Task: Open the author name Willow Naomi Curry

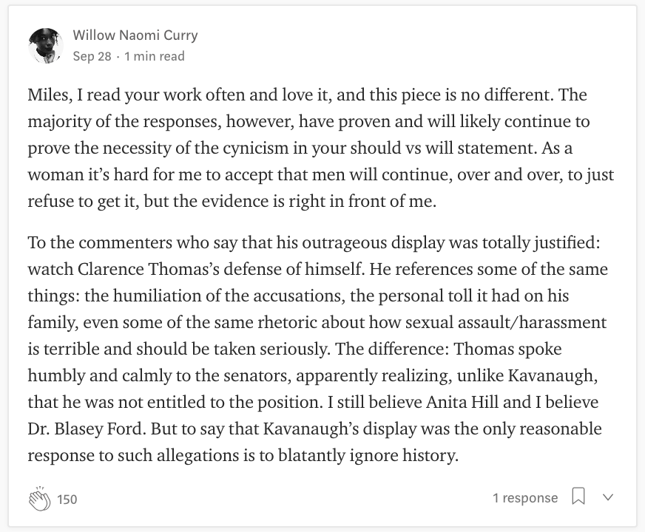Action: (x=135, y=35)
